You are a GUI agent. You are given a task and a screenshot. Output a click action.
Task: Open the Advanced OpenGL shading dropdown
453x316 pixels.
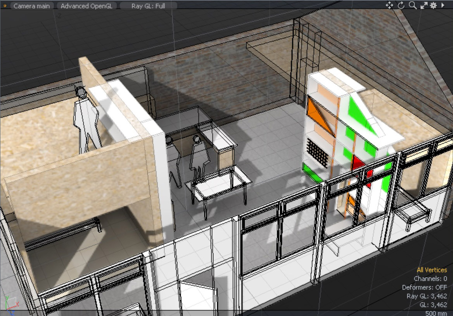tap(87, 6)
